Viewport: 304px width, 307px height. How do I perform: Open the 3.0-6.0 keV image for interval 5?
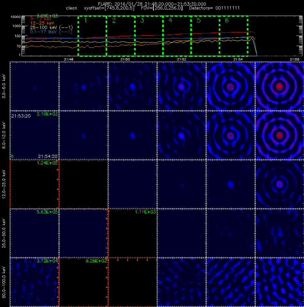(x=230, y=86)
